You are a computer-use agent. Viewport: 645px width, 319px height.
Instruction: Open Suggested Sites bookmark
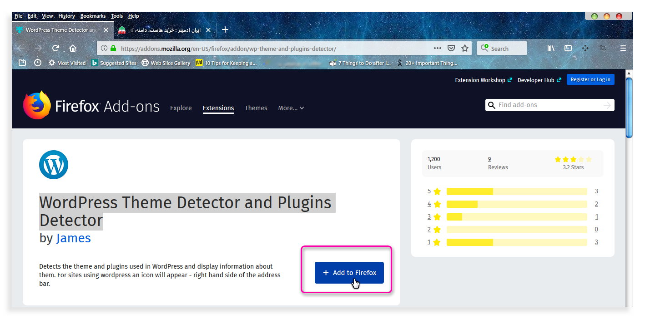tap(114, 63)
